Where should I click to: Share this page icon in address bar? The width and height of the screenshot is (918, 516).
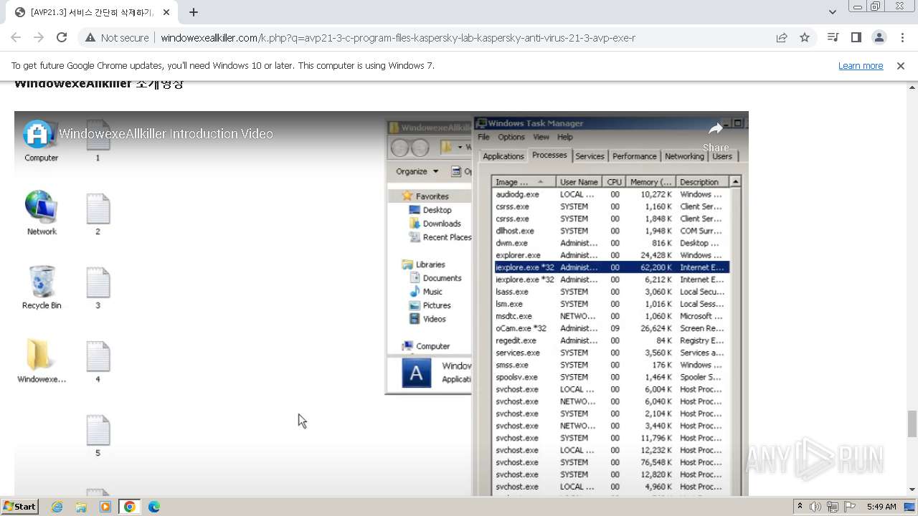pyautogui.click(x=782, y=38)
